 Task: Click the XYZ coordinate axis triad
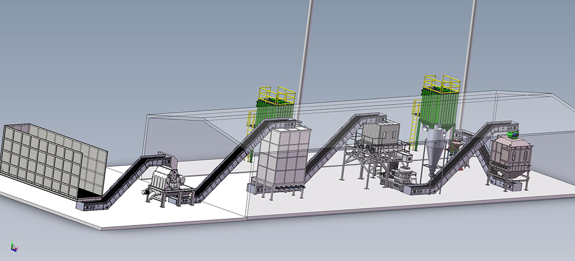point(14,245)
